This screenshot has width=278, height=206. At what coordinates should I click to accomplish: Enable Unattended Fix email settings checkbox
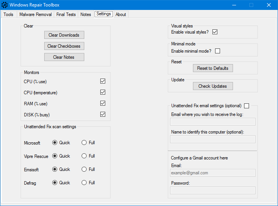click(247, 106)
